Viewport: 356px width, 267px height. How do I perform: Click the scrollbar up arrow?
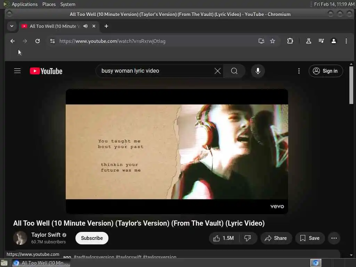pyautogui.click(x=351, y=64)
